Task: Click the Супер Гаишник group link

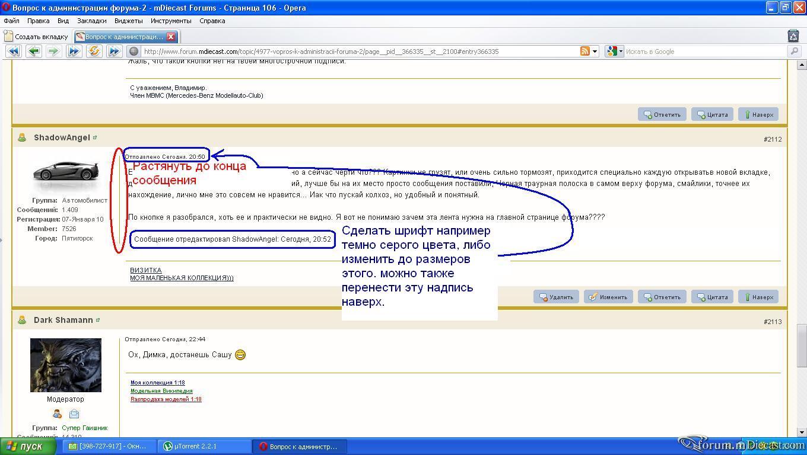Action: 85,428
